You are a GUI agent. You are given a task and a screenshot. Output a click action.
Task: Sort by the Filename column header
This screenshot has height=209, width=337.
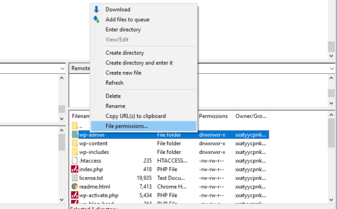81,116
